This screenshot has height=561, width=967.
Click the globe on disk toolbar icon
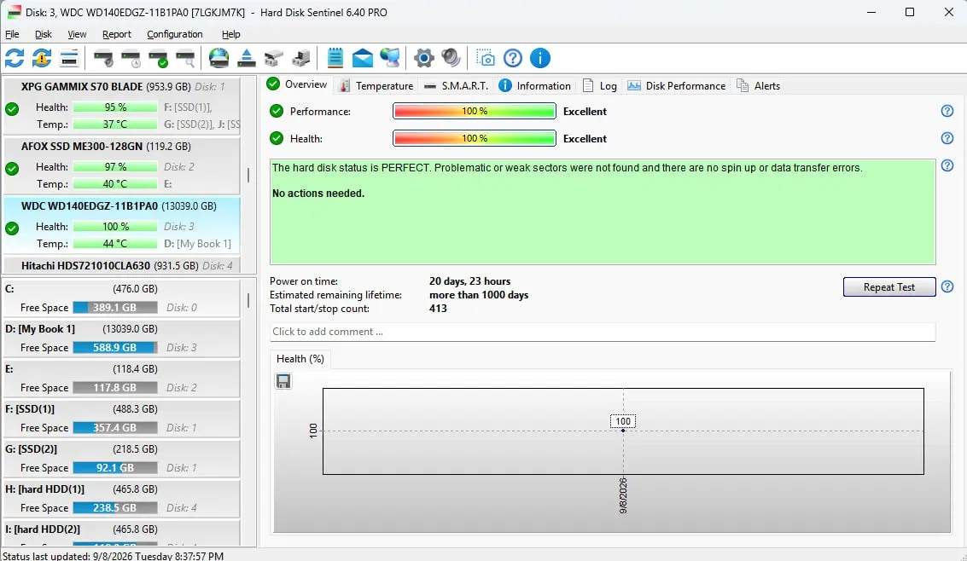click(219, 59)
